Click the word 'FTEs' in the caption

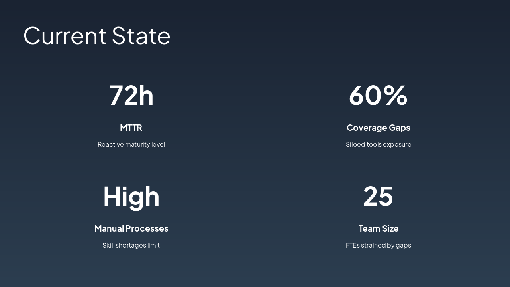click(353, 245)
